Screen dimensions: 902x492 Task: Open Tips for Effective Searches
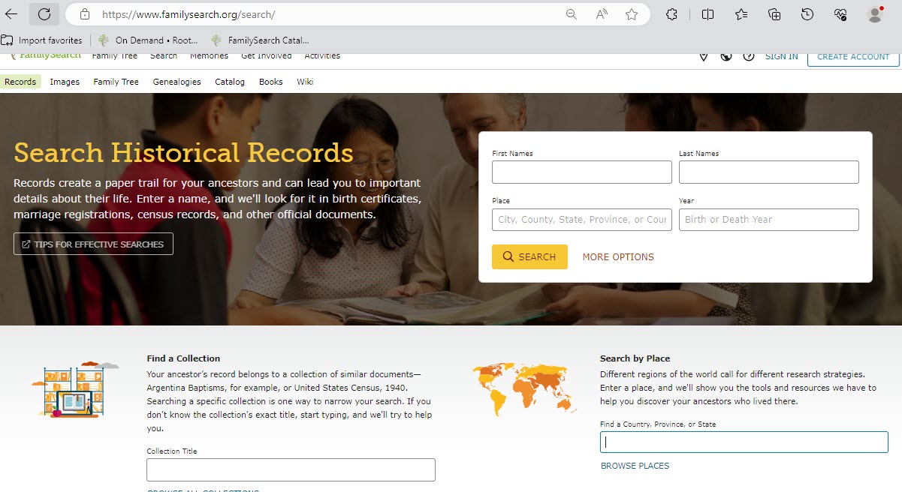(93, 244)
